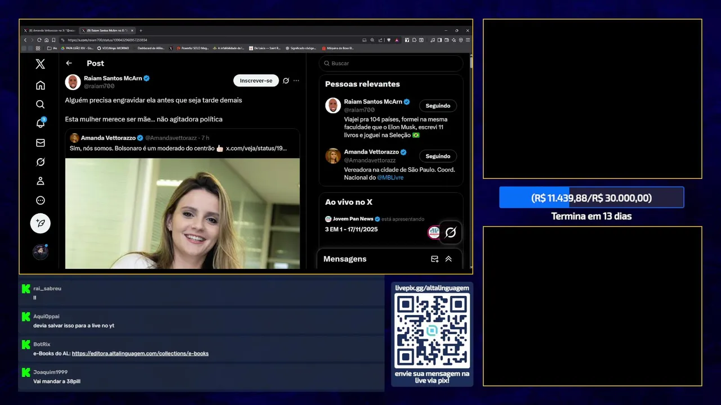Open Jovem Pan News live broadcast entry
Viewport: 721px width, 405px height.
point(375,224)
